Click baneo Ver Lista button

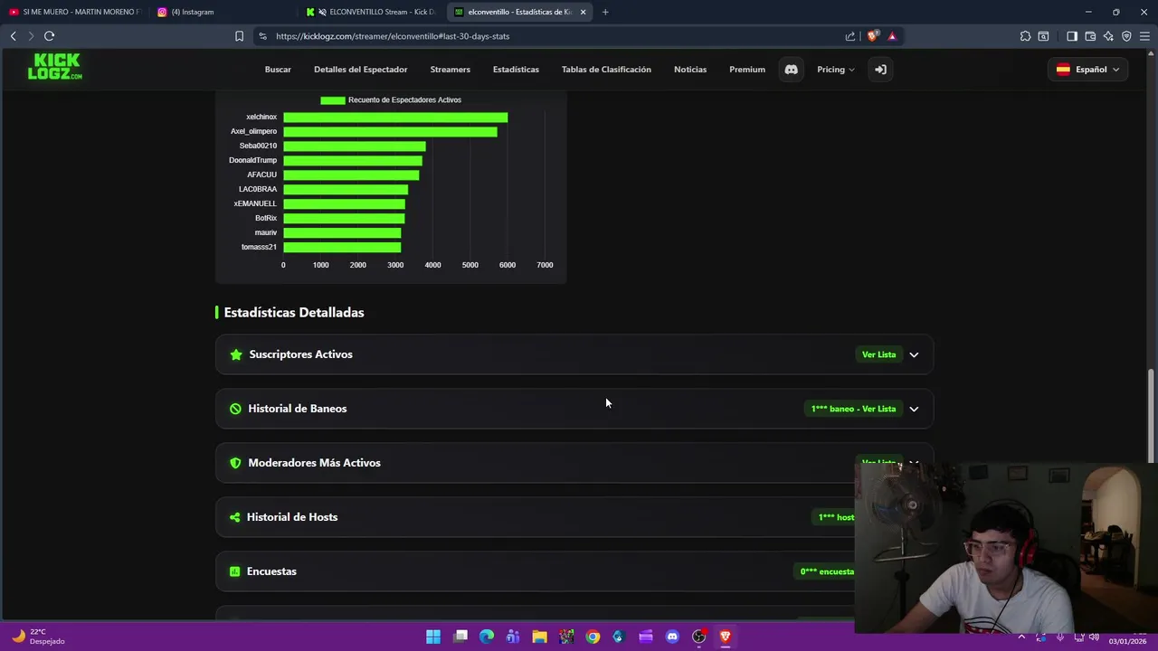853,409
